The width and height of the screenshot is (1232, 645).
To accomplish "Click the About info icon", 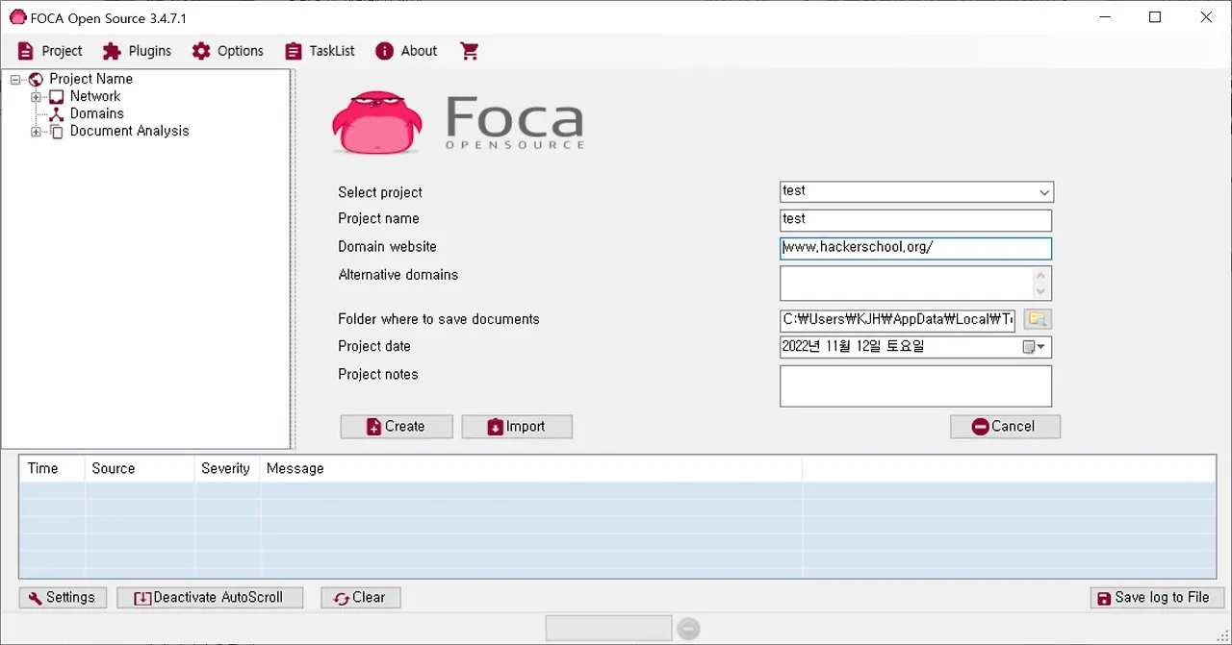I will (x=385, y=51).
